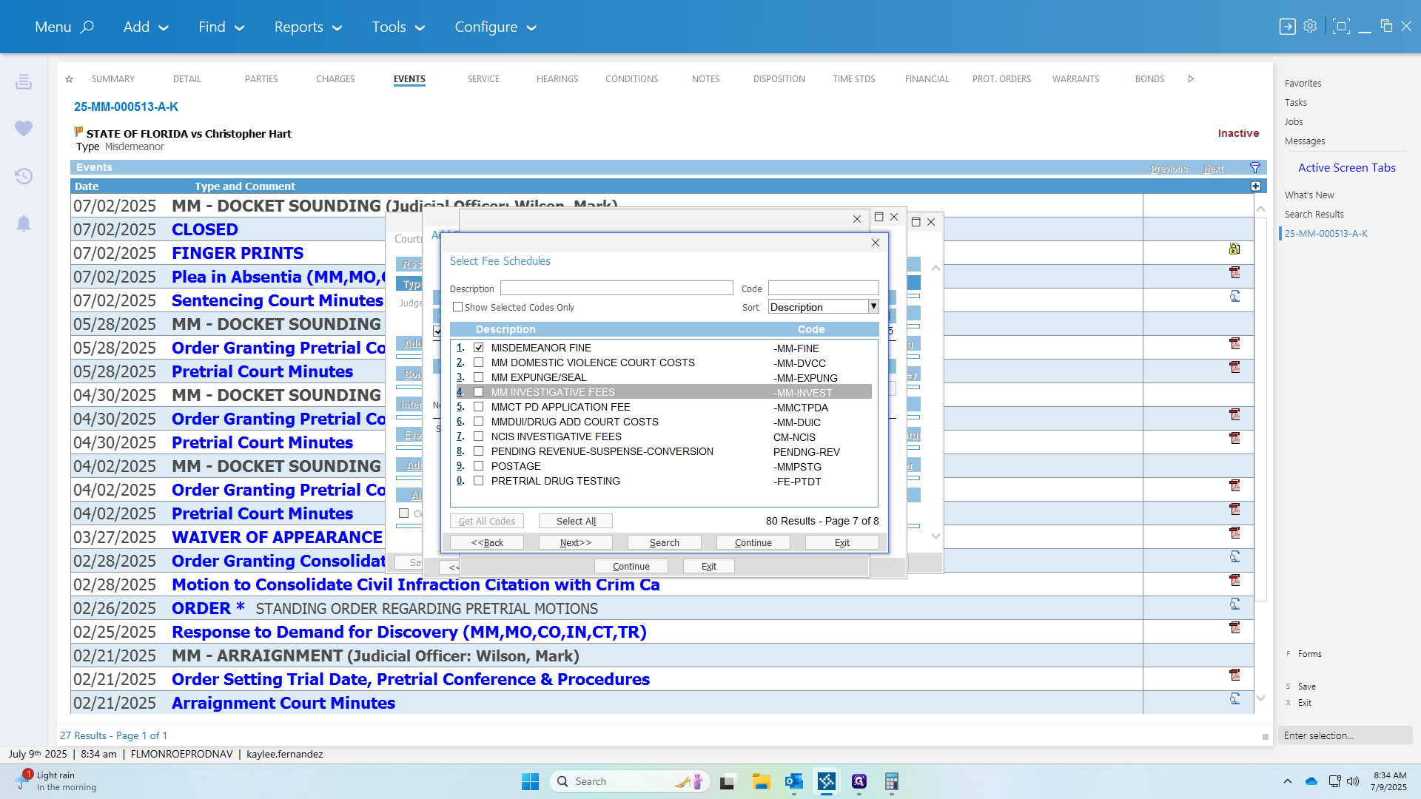Switch to the DISPOSITION tab
1421x799 pixels.
[x=779, y=78]
